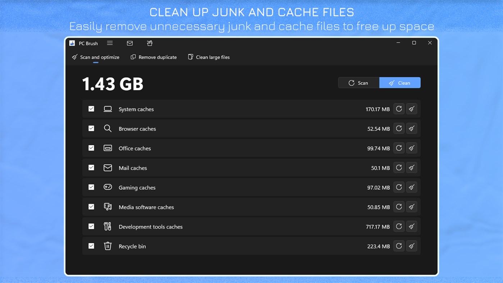Image resolution: width=503 pixels, height=283 pixels.
Task: Switch to the Remove duplicate tab
Action: tap(154, 57)
